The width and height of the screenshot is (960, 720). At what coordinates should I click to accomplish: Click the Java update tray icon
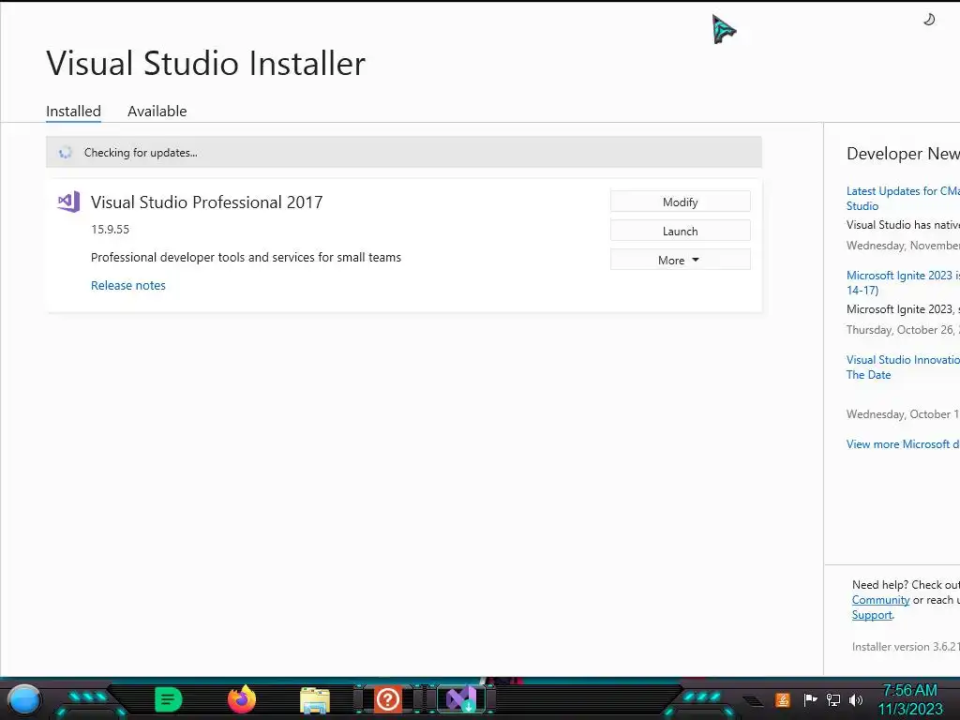(x=783, y=699)
